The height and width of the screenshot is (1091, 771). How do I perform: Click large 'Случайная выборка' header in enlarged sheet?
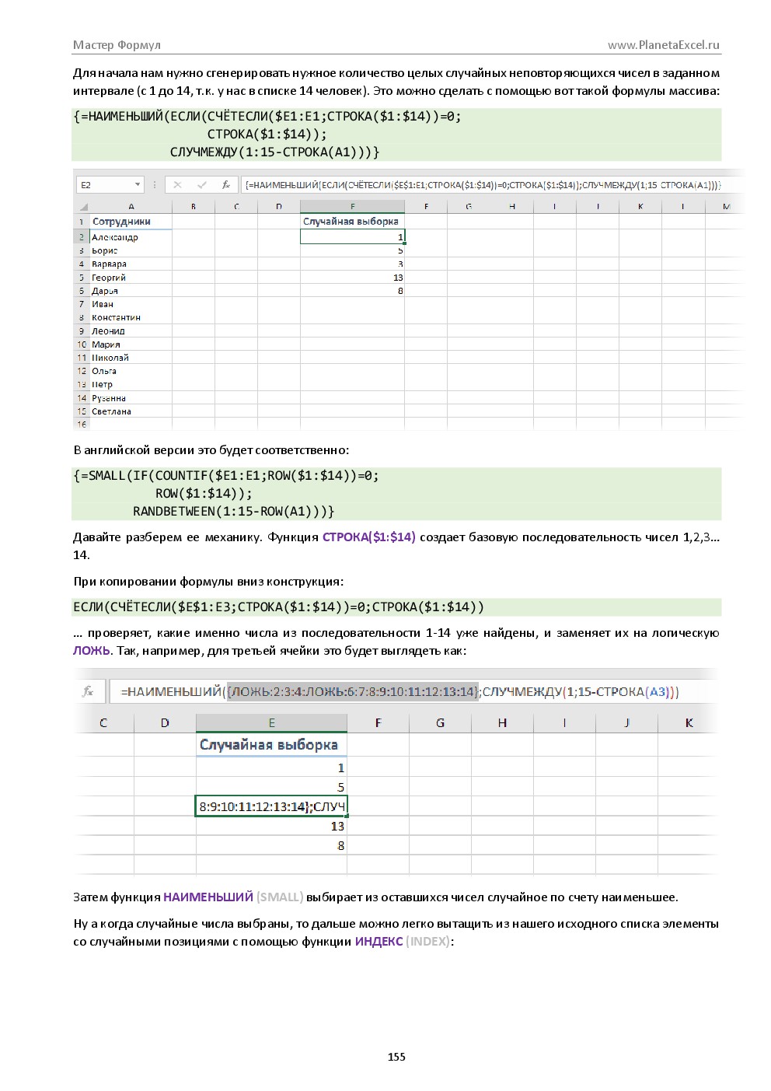pos(271,745)
